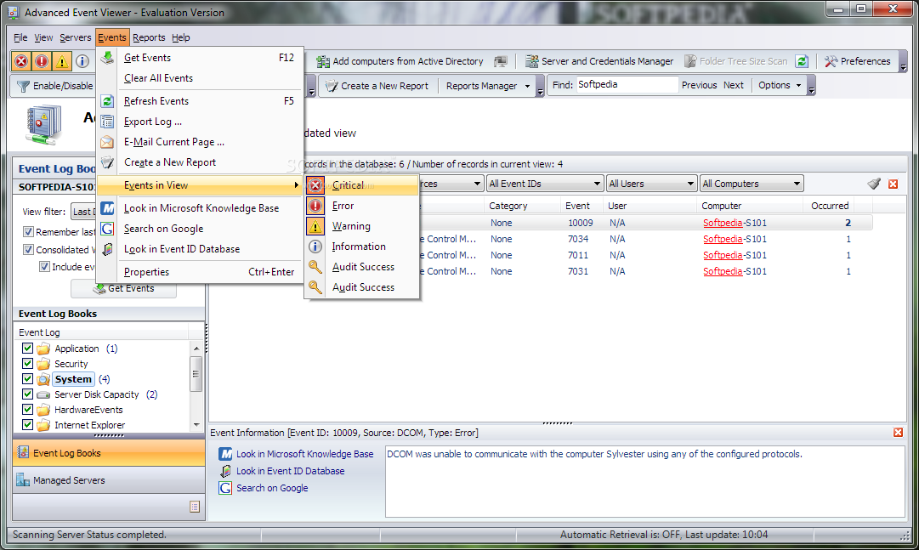Viewport: 919px width, 550px height.
Task: Select the event 7034 row
Action: click(541, 239)
